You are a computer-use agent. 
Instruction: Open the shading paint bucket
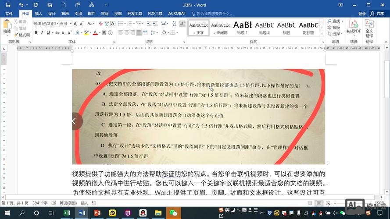(163, 32)
